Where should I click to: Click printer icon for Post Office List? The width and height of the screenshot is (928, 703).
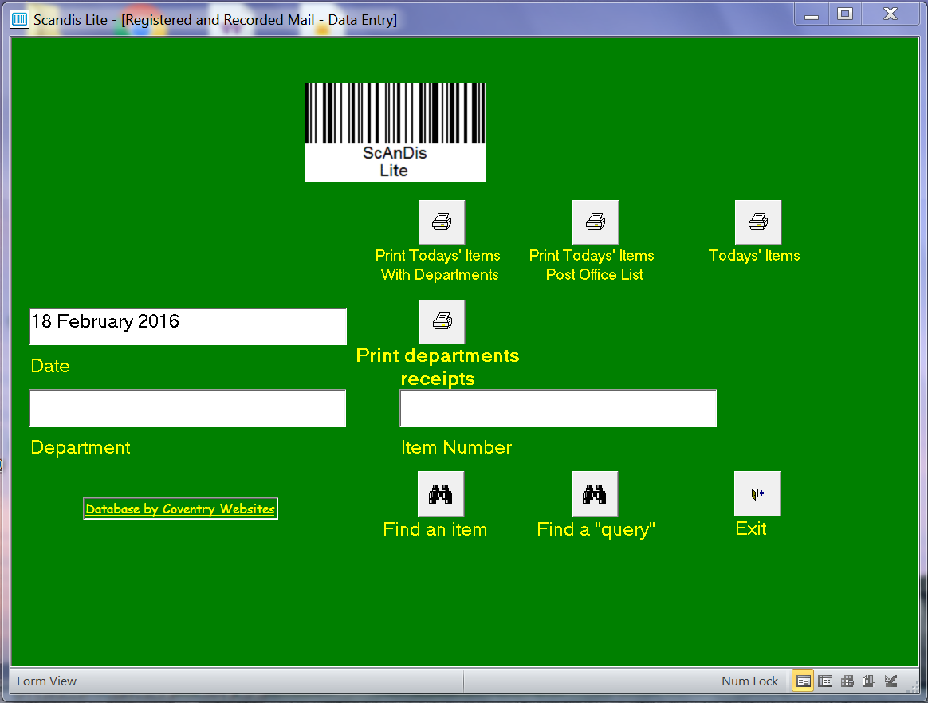click(595, 222)
